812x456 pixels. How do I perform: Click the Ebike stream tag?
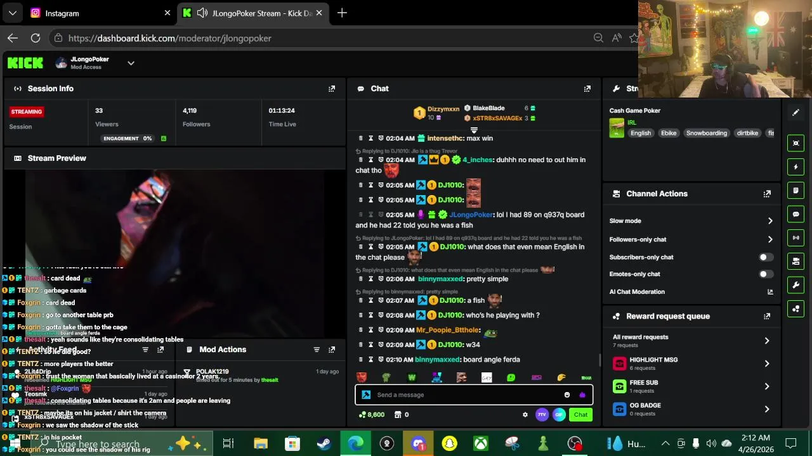(669, 133)
